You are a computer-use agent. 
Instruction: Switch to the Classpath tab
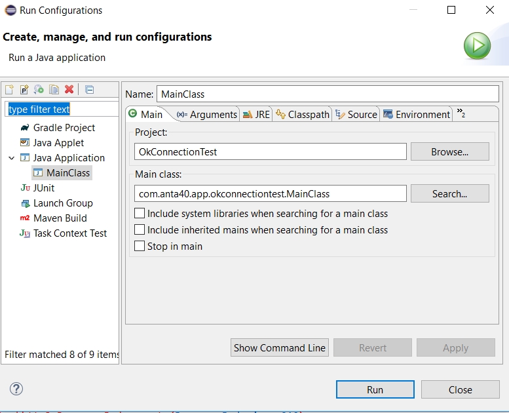pos(303,114)
